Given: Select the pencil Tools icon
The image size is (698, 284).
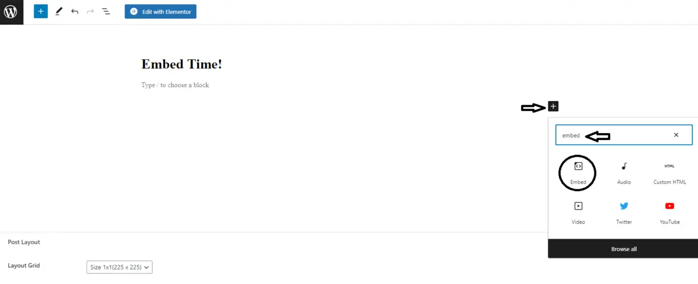Looking at the screenshot, I should (x=58, y=12).
